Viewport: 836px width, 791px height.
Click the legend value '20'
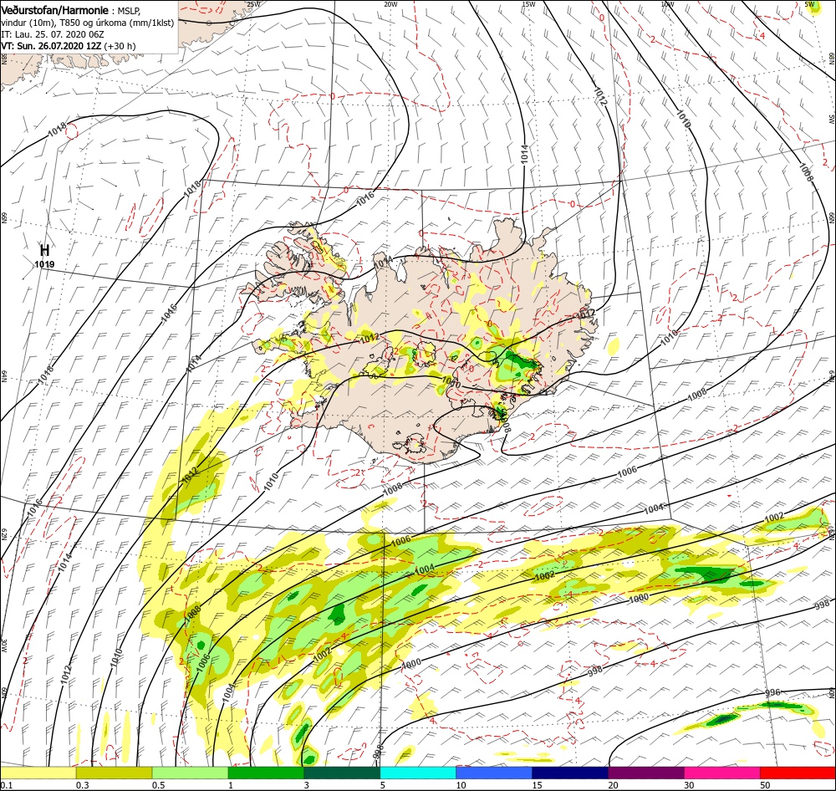coord(613,785)
